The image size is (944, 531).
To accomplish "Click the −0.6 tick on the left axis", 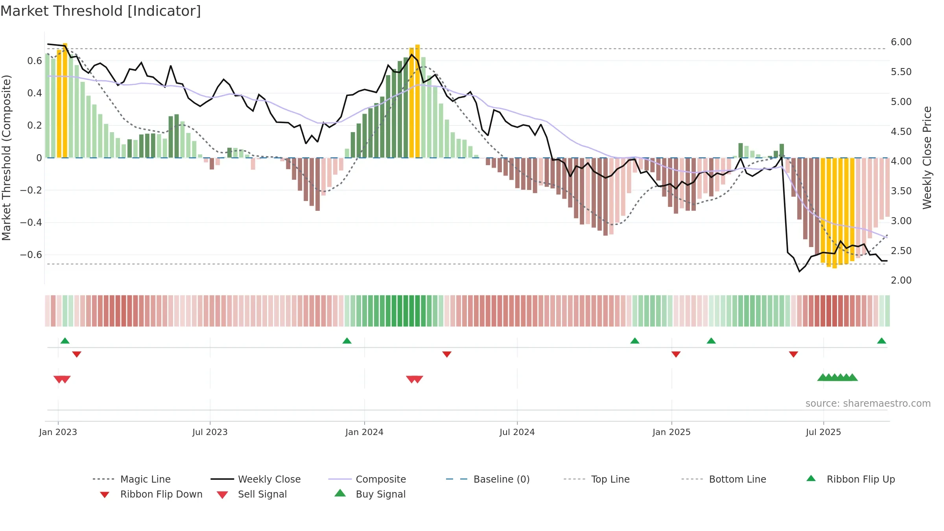I will [x=31, y=255].
